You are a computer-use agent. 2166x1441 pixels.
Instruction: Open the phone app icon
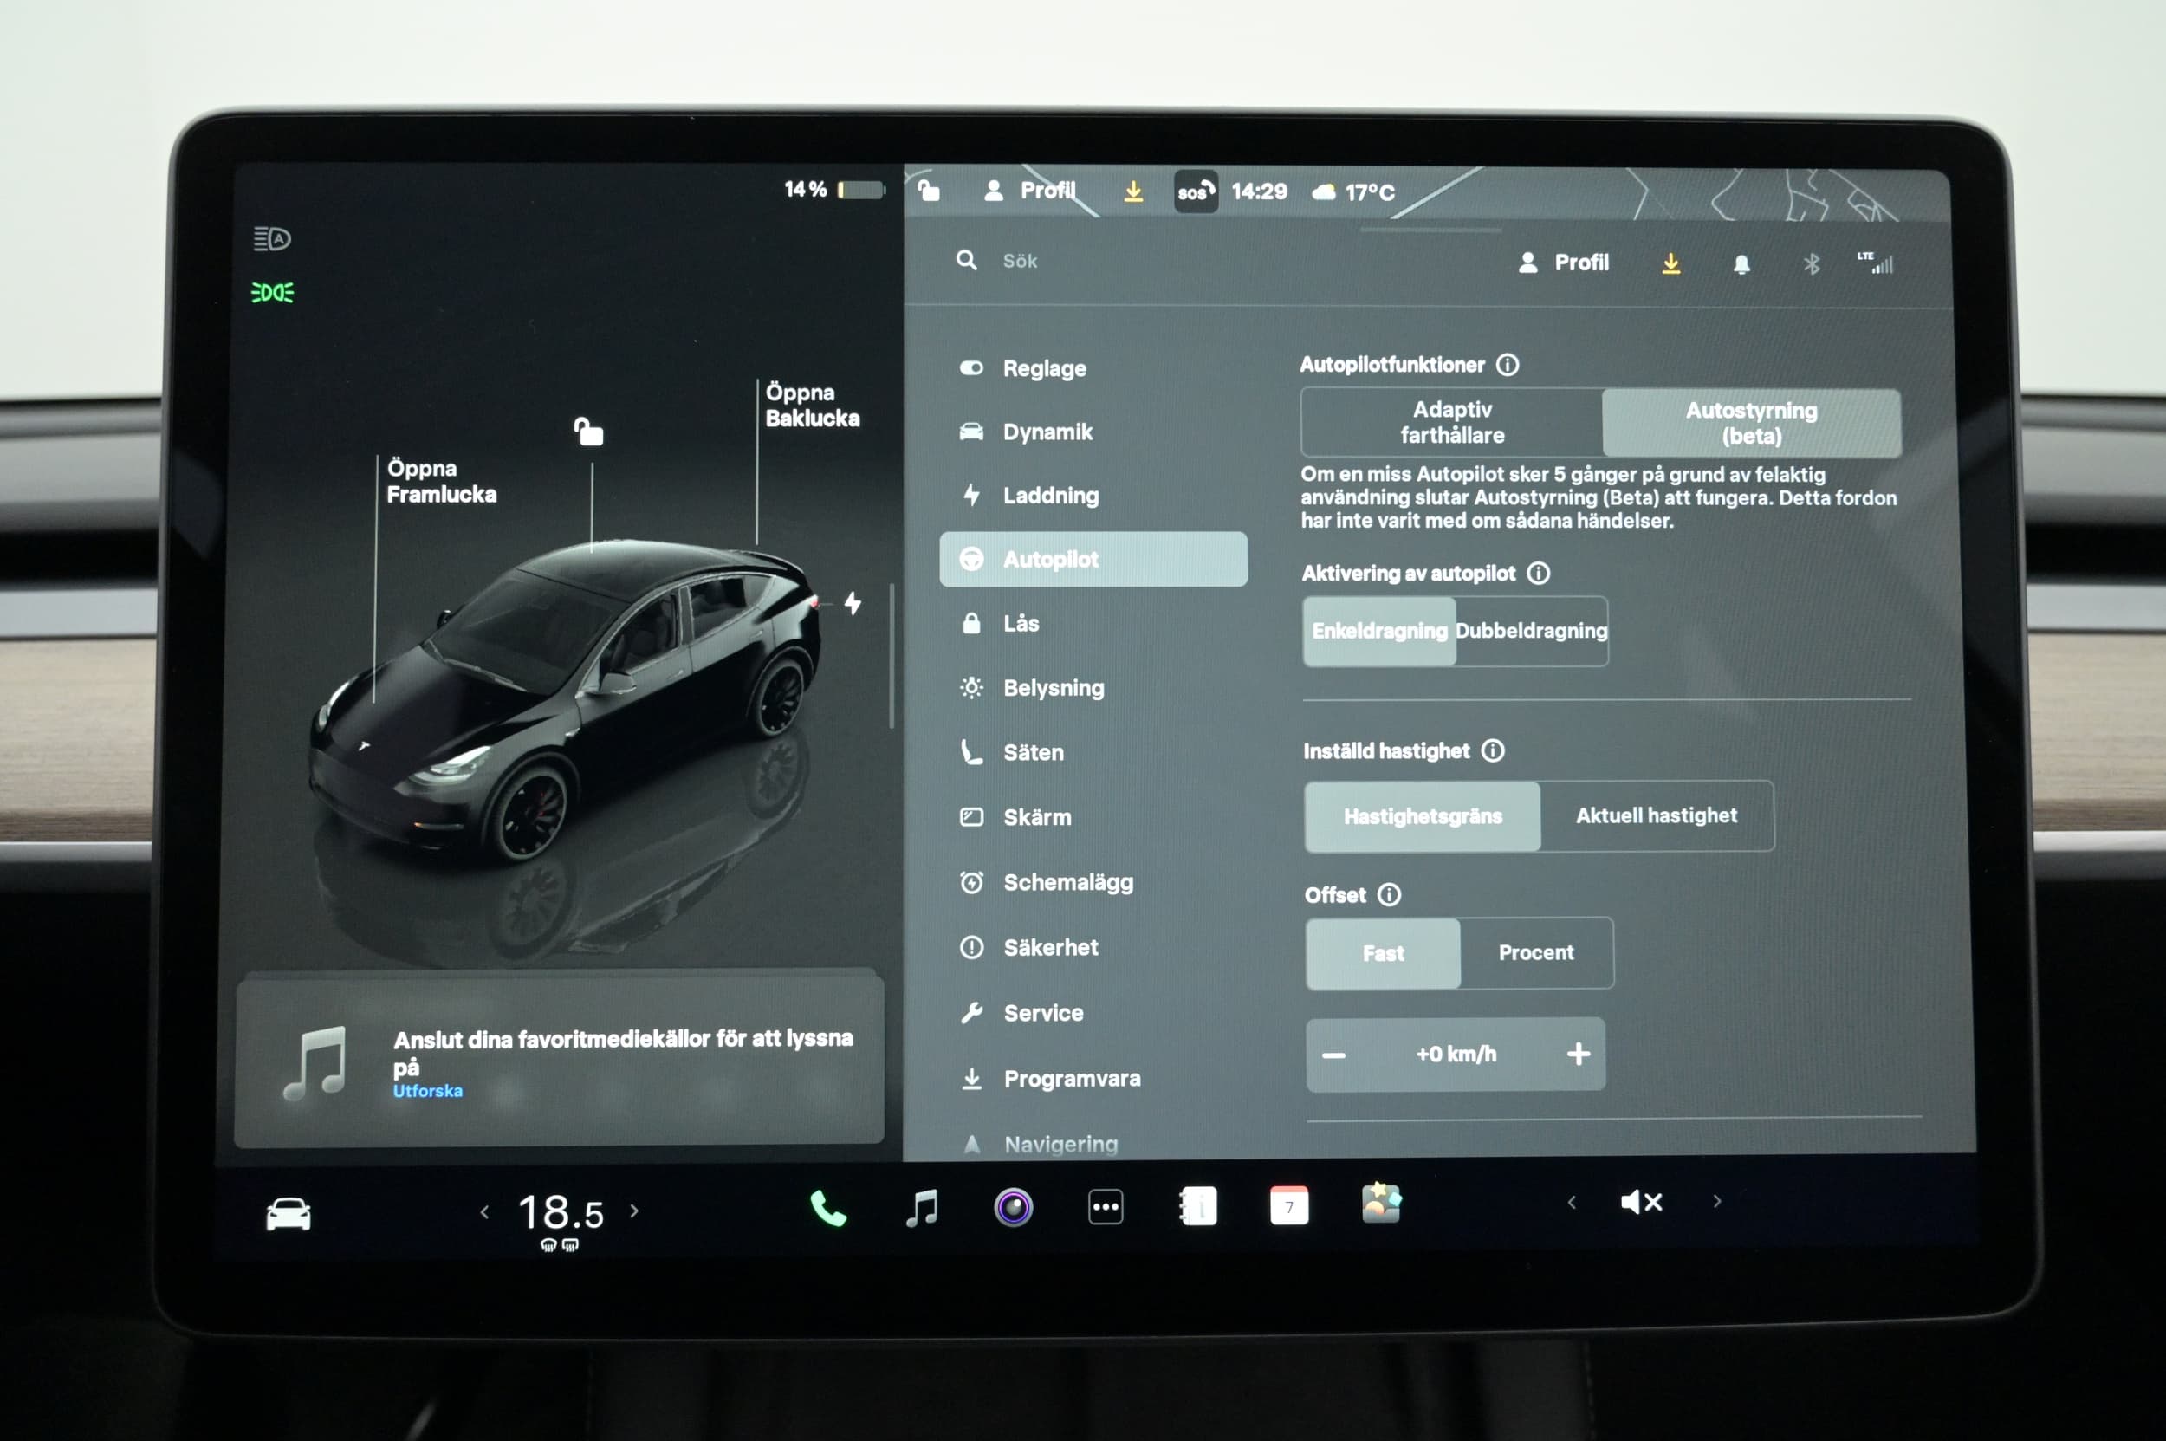point(827,1209)
